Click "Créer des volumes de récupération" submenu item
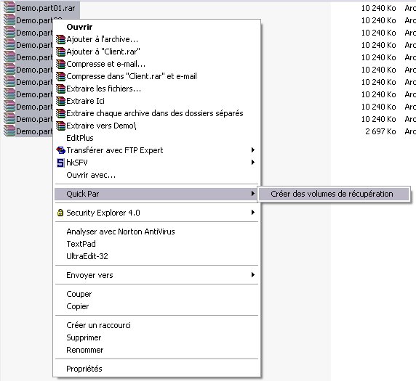416x381 pixels. [x=334, y=194]
